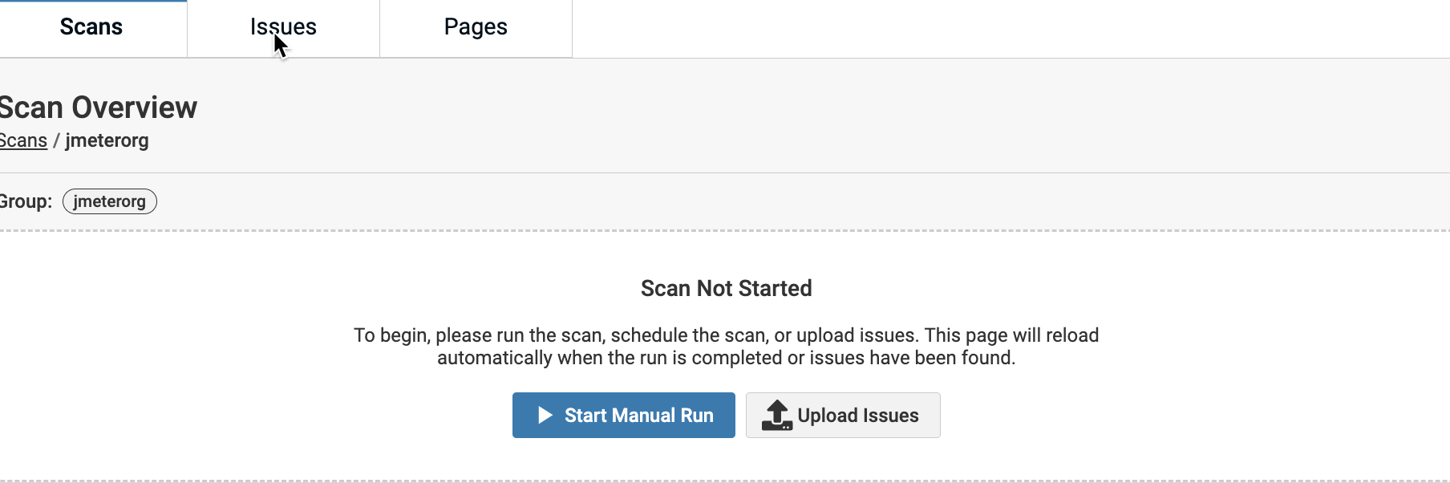This screenshot has height=483, width=1450.
Task: Click the jmeterorg breadcrumb text
Action: point(107,141)
